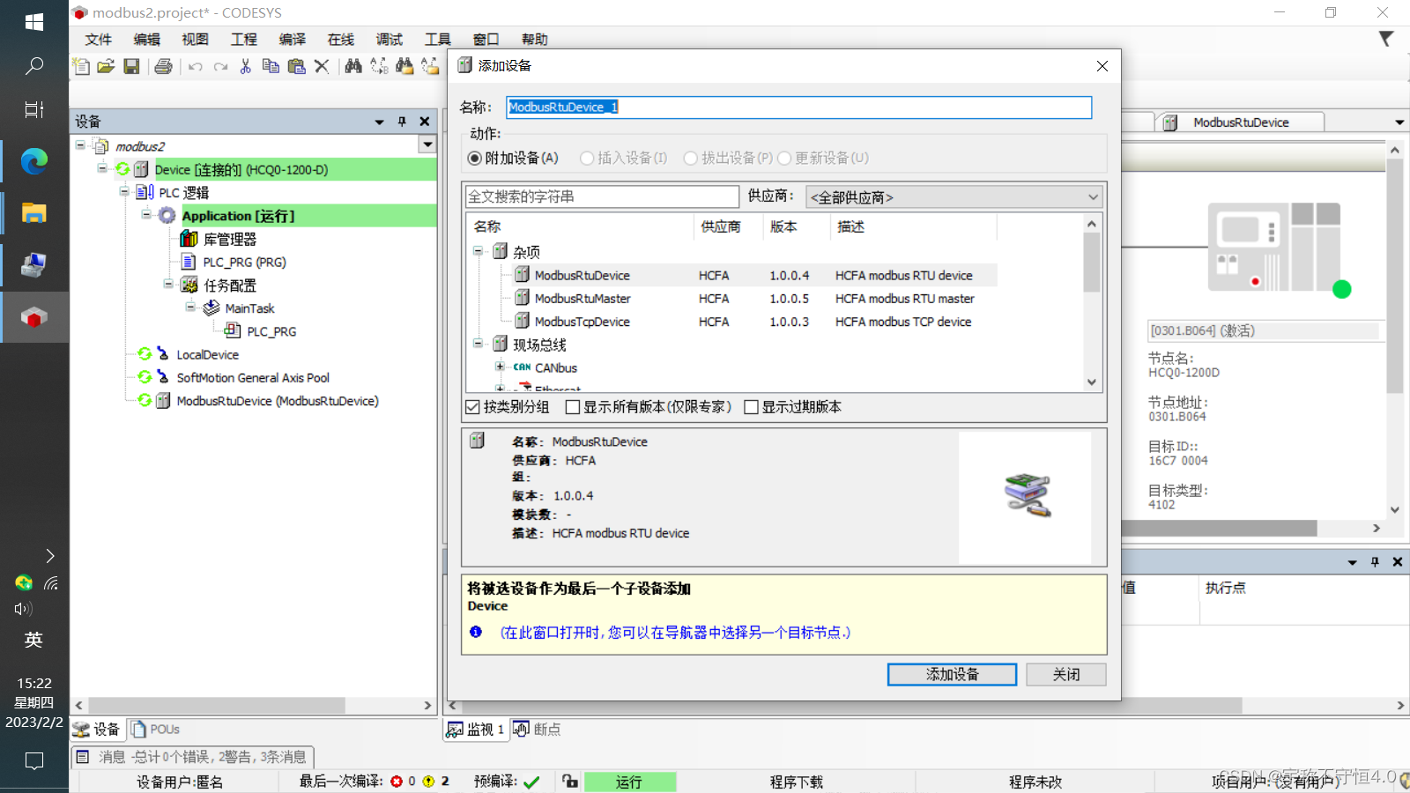Click the Print toolbar icon
The height and width of the screenshot is (793, 1410).
coord(164,66)
